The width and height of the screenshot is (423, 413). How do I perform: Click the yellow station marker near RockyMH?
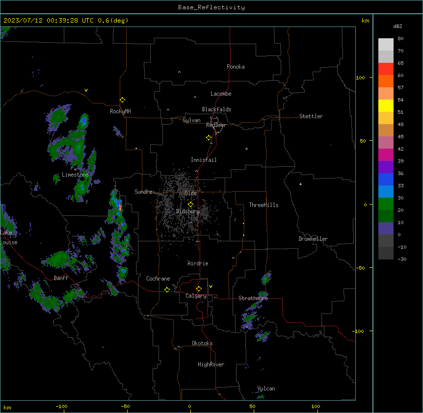[122, 100]
